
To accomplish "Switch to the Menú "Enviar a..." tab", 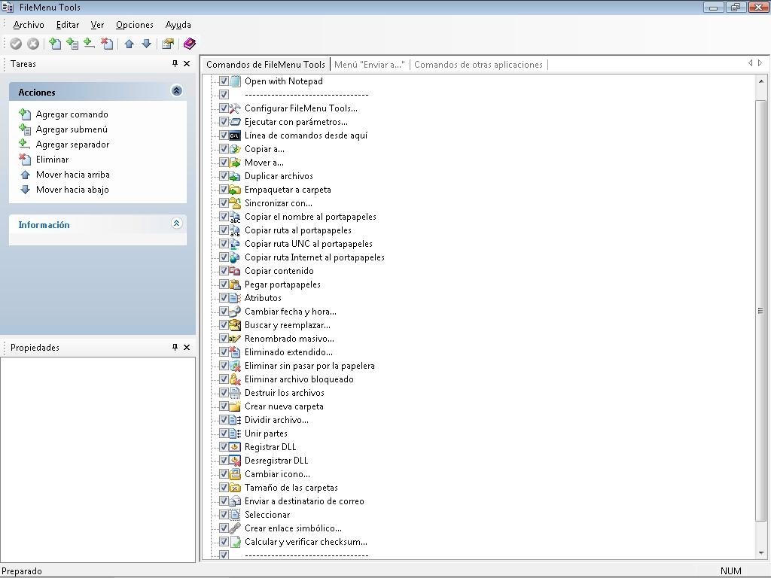I will [369, 65].
